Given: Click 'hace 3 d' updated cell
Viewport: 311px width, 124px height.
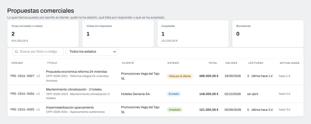Looking at the screenshot, I should [284, 110].
